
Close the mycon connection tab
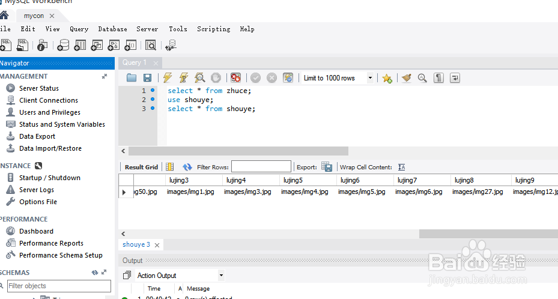point(52,16)
